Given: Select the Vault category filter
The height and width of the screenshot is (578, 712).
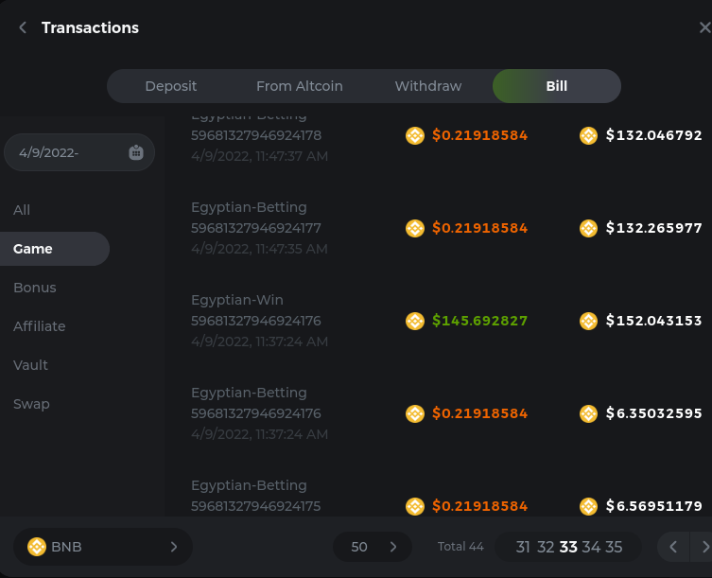Looking at the screenshot, I should click(31, 365).
